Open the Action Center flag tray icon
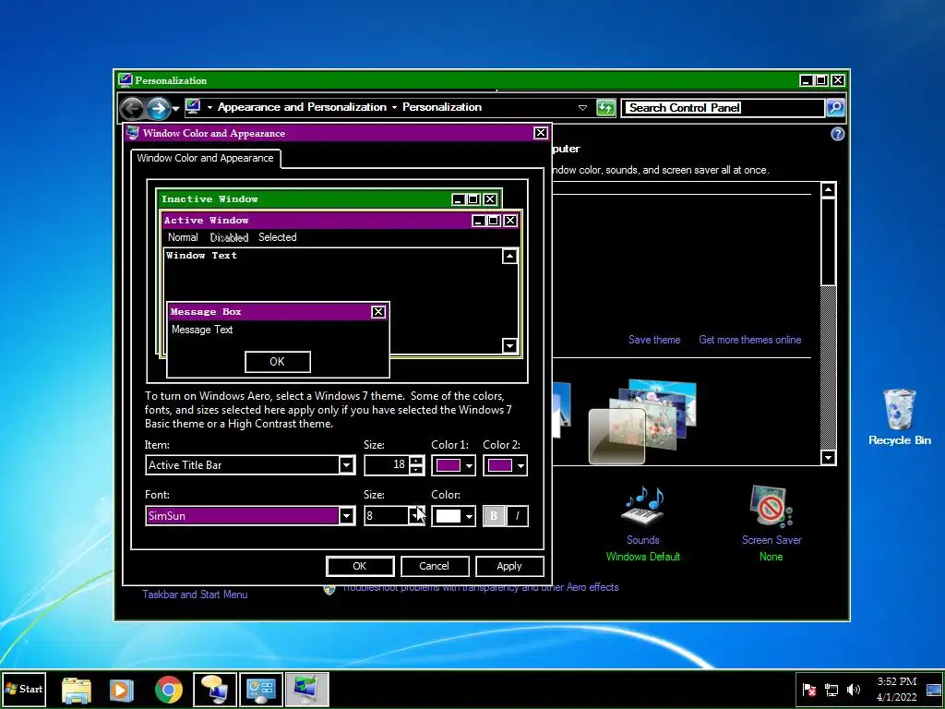Image resolution: width=945 pixels, height=709 pixels. click(x=809, y=690)
